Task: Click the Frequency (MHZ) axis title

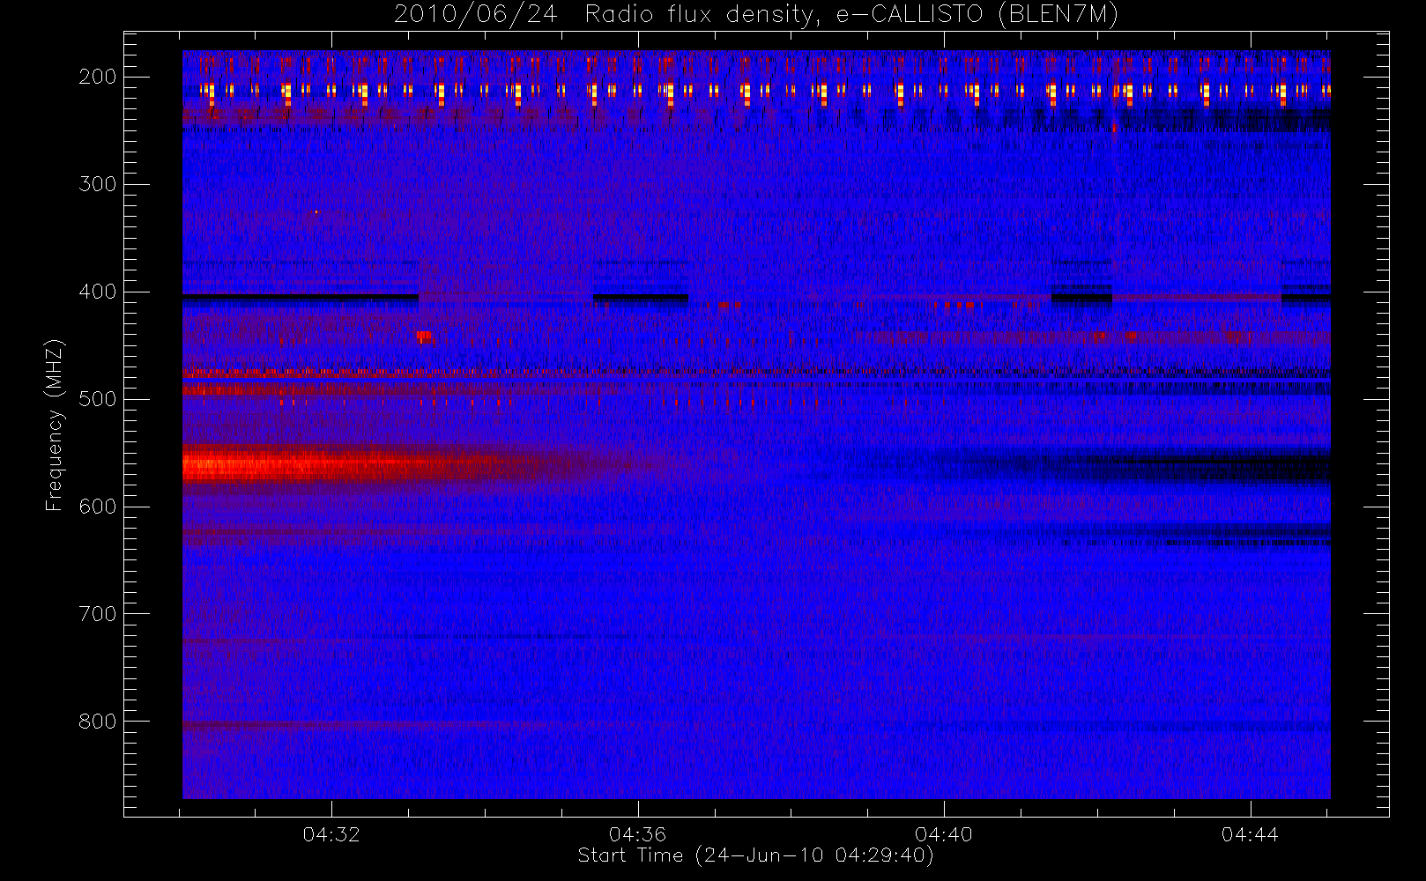Action: 55,425
